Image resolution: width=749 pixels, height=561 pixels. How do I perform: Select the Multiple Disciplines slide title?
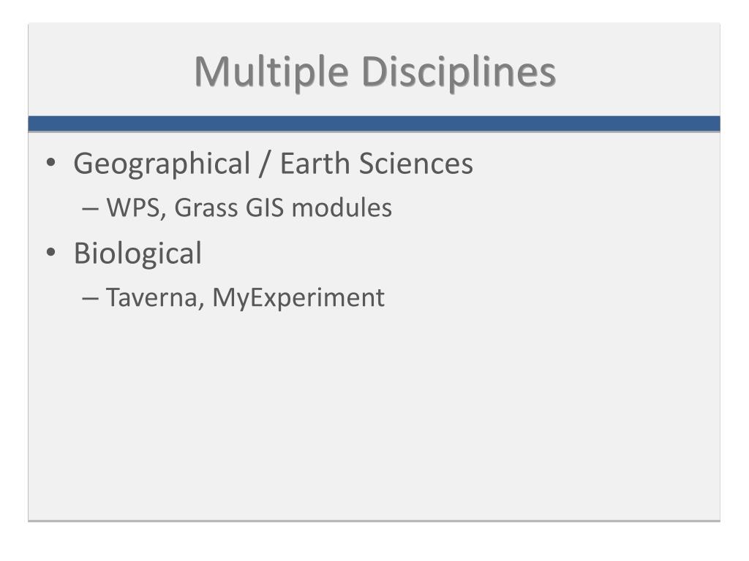click(x=375, y=72)
